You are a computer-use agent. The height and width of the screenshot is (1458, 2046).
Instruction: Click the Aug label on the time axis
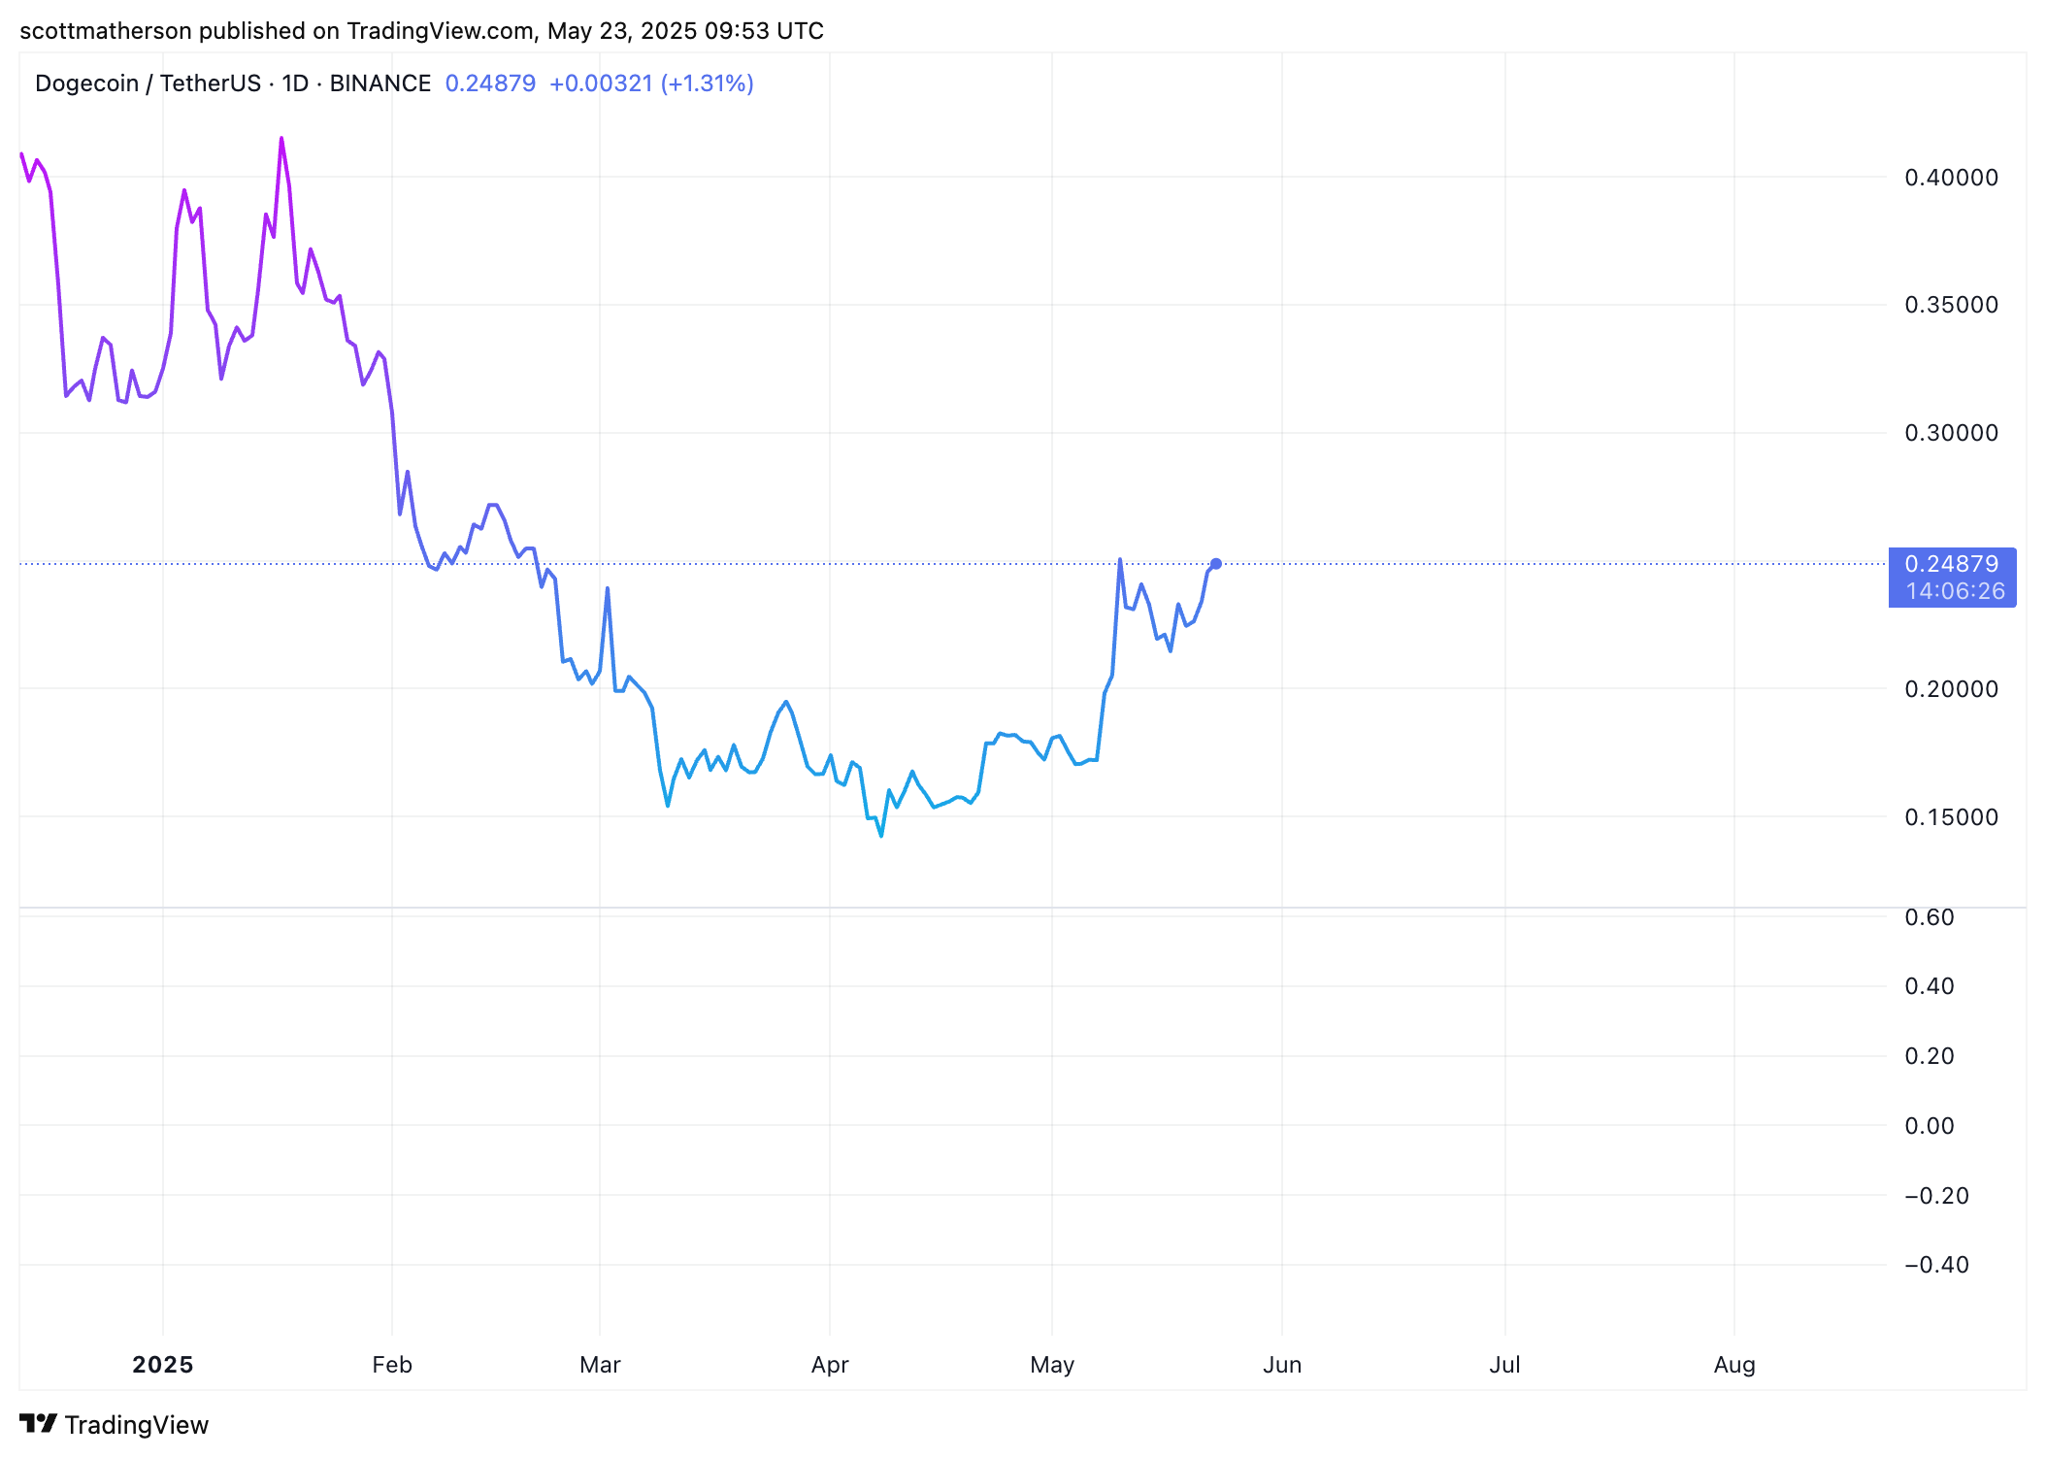click(1734, 1365)
